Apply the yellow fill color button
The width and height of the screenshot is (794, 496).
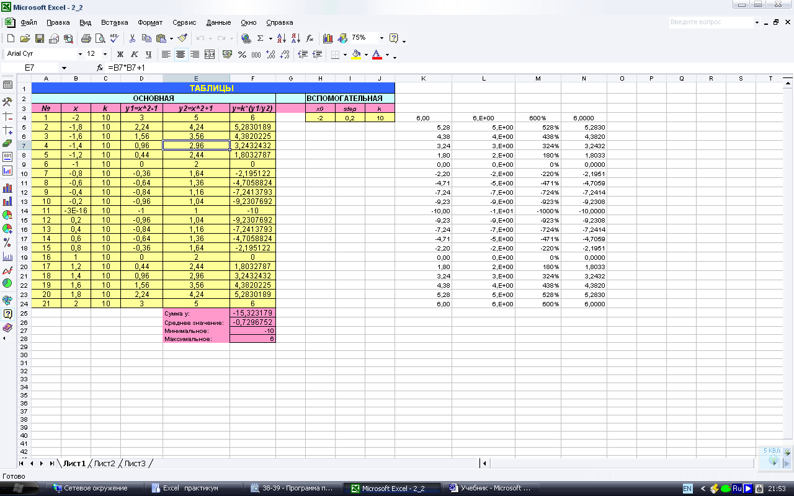coord(355,55)
